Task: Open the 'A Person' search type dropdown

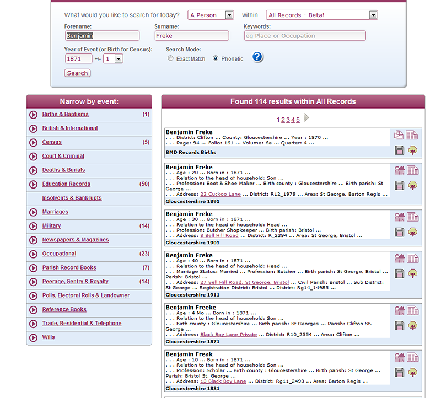Action: click(x=211, y=15)
